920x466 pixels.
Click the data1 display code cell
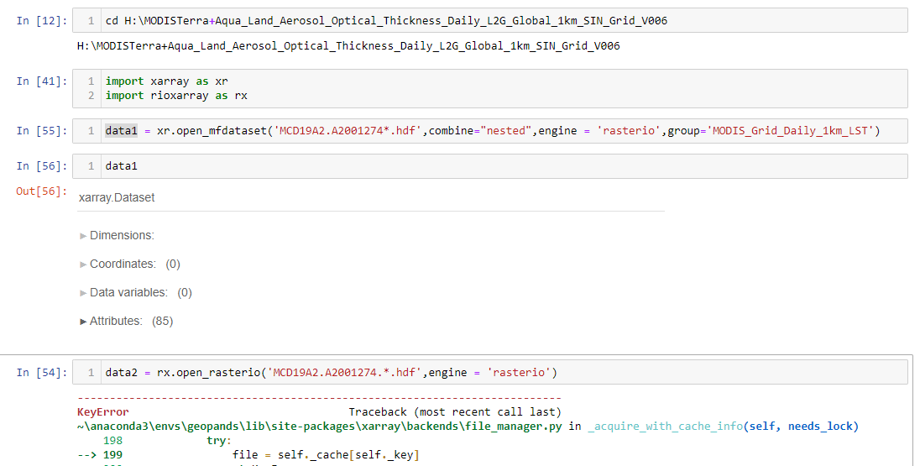coord(490,166)
